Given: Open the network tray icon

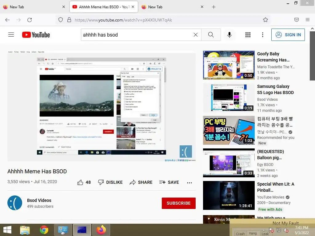Looking at the screenshot, I should click(x=279, y=230).
